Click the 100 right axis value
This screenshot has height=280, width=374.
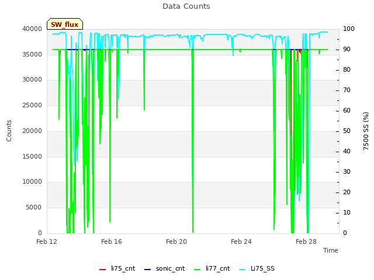pyautogui.click(x=349, y=29)
